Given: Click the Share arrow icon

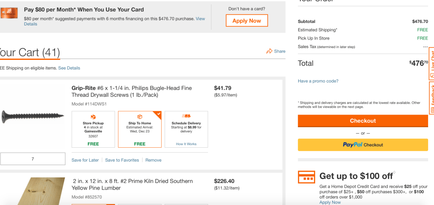Looking at the screenshot, I should point(269,51).
